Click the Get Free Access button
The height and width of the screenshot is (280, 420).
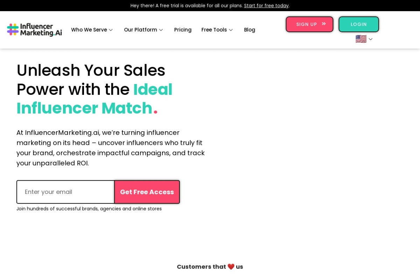coord(147,192)
